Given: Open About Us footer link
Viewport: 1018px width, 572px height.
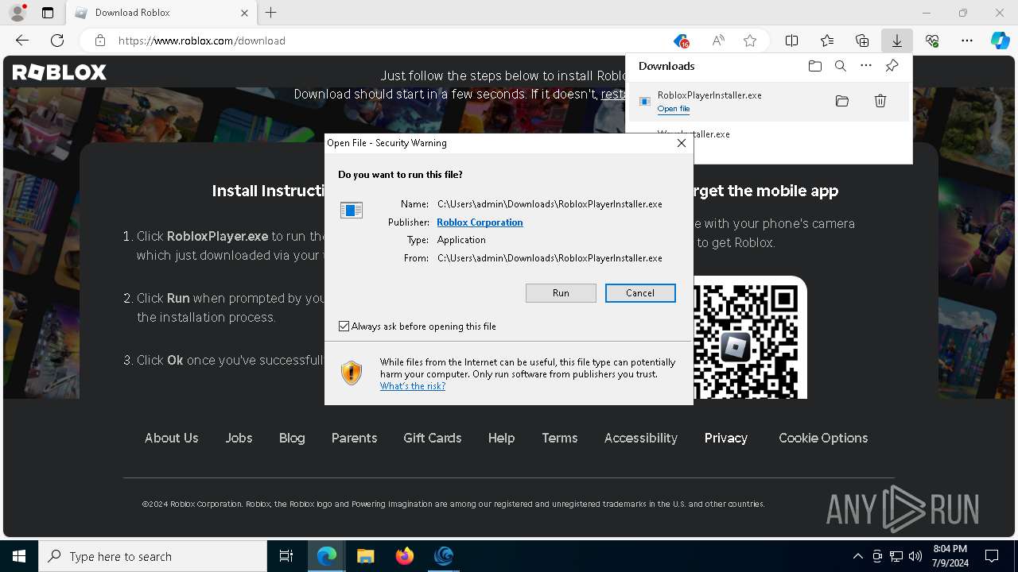Looking at the screenshot, I should 172,438.
